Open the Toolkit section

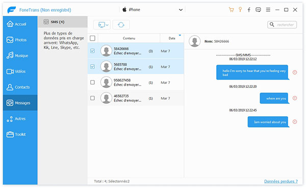pyautogui.click(x=20, y=134)
